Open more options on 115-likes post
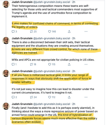The height and width of the screenshot is (125, 106). click(x=86, y=64)
